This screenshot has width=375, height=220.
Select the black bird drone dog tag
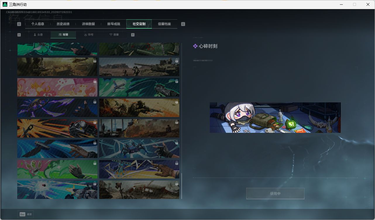[57, 149]
